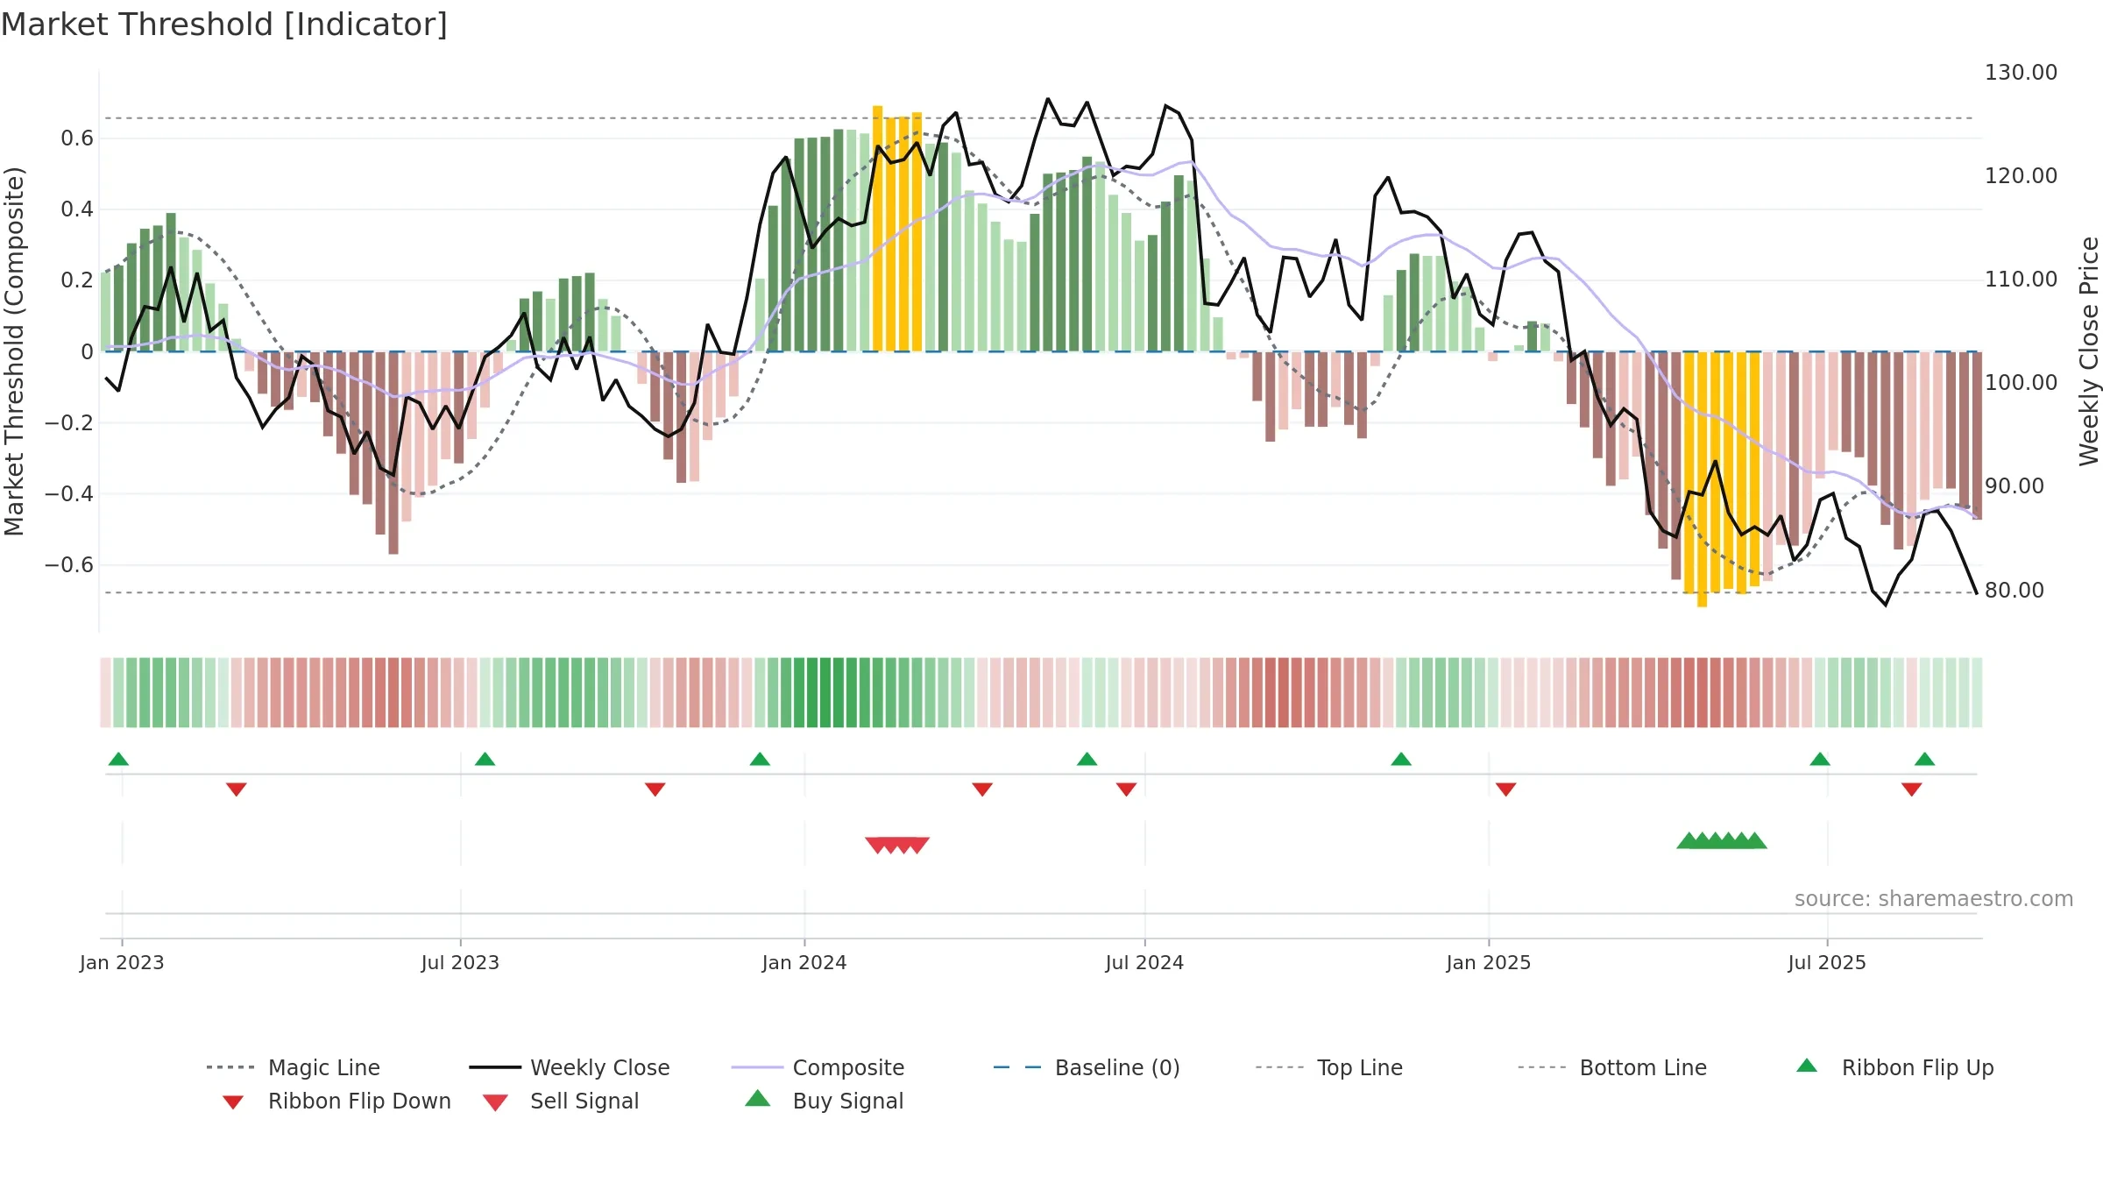
Task: Toggle the Bottom Line legend entry
Action: point(1612,1067)
